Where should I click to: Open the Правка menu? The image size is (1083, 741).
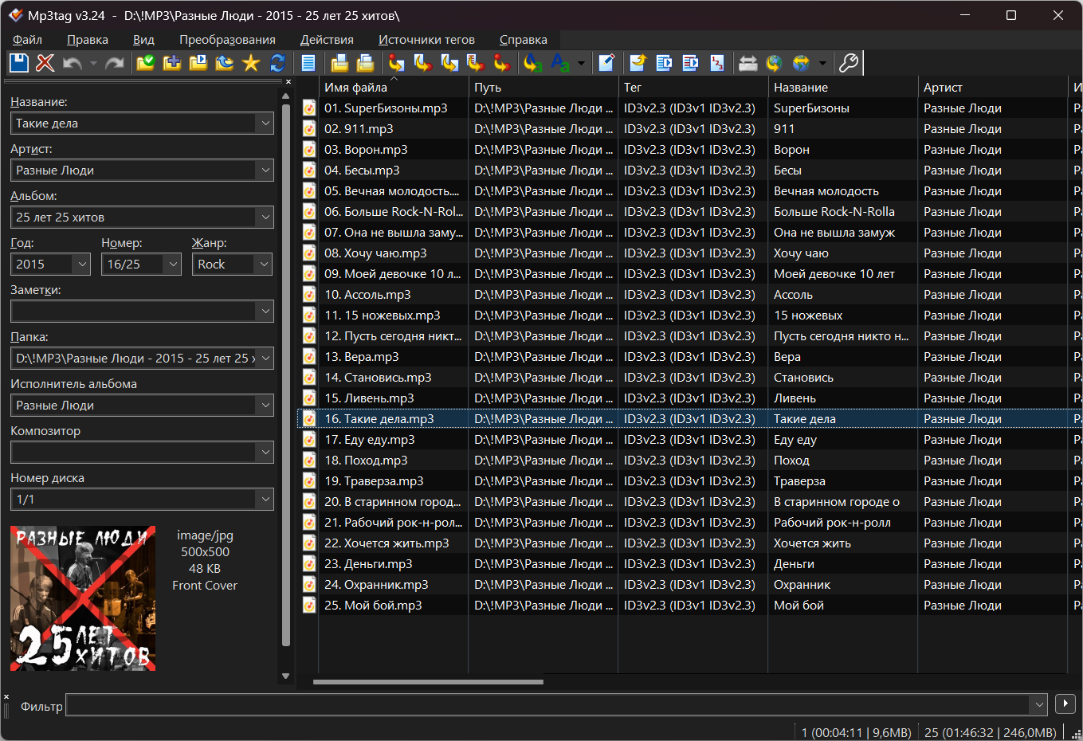click(88, 40)
